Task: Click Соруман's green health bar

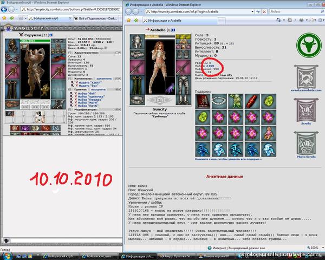Action: point(35,41)
